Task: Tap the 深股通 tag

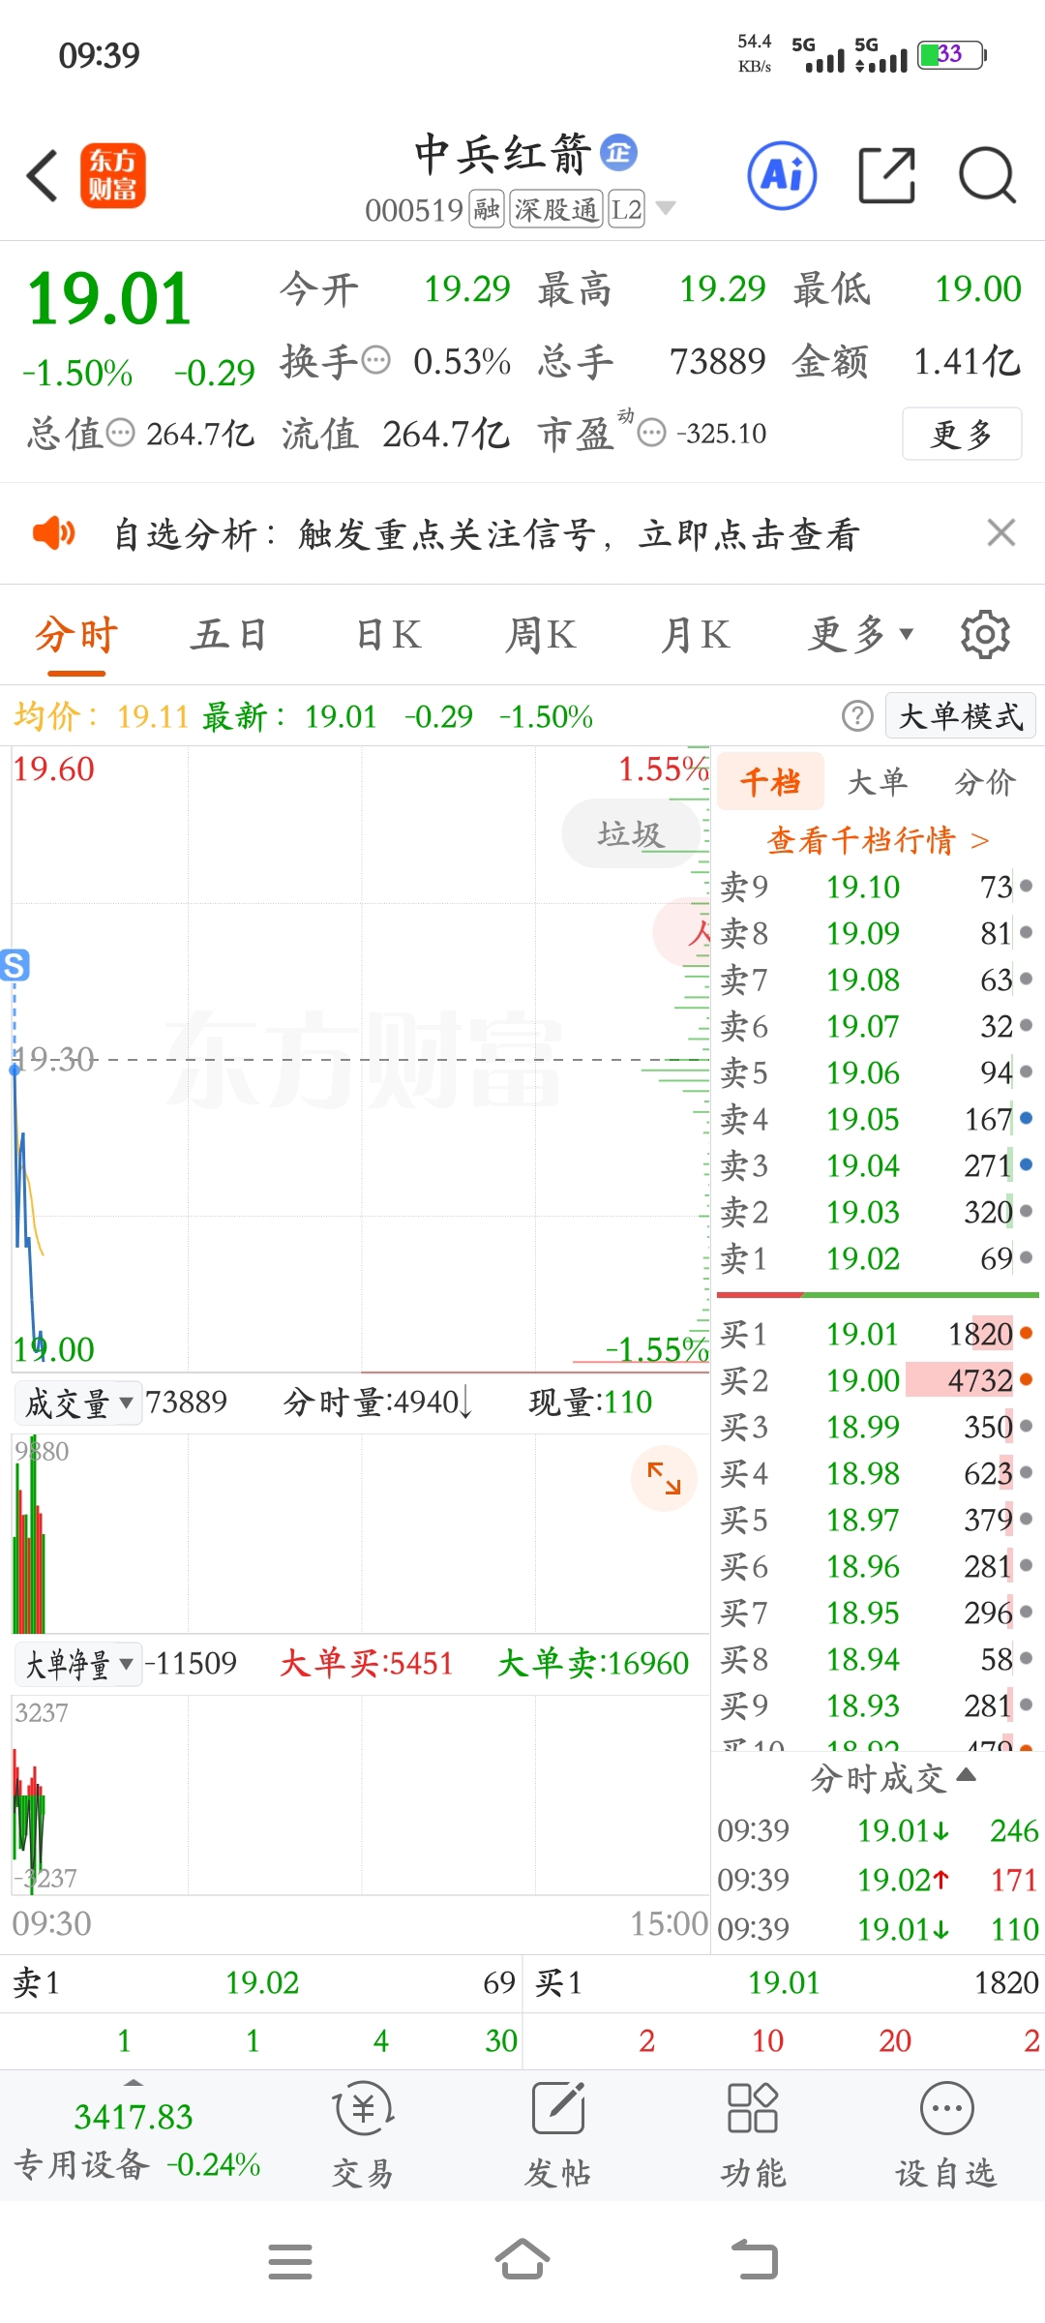Action: coord(556,209)
